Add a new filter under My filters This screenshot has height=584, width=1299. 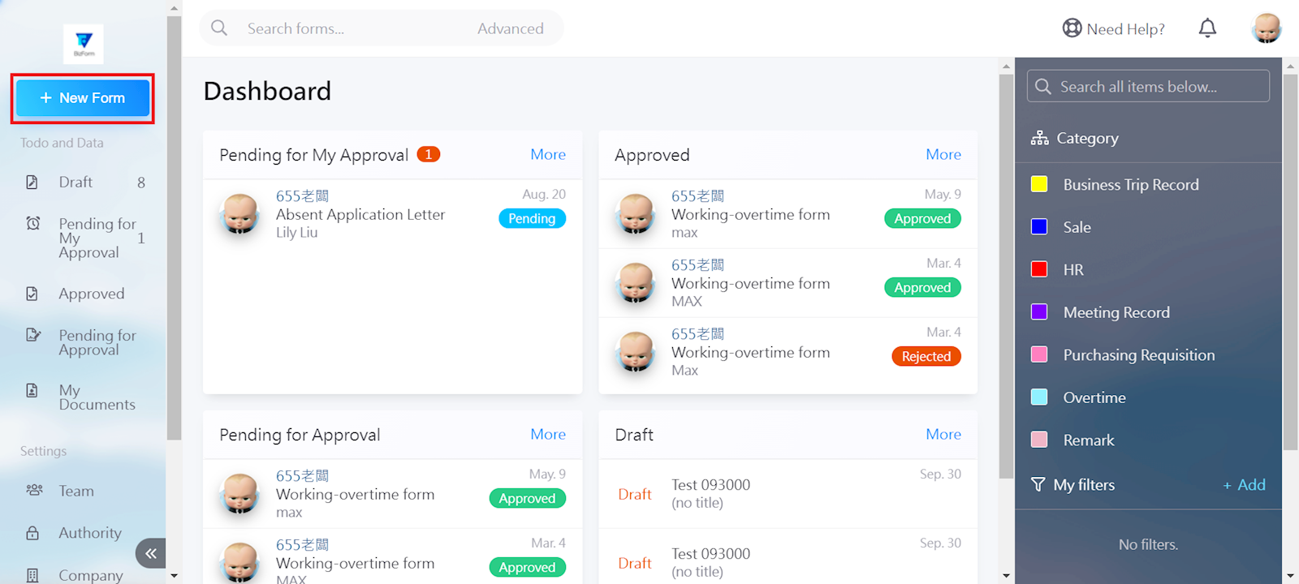pyautogui.click(x=1244, y=485)
